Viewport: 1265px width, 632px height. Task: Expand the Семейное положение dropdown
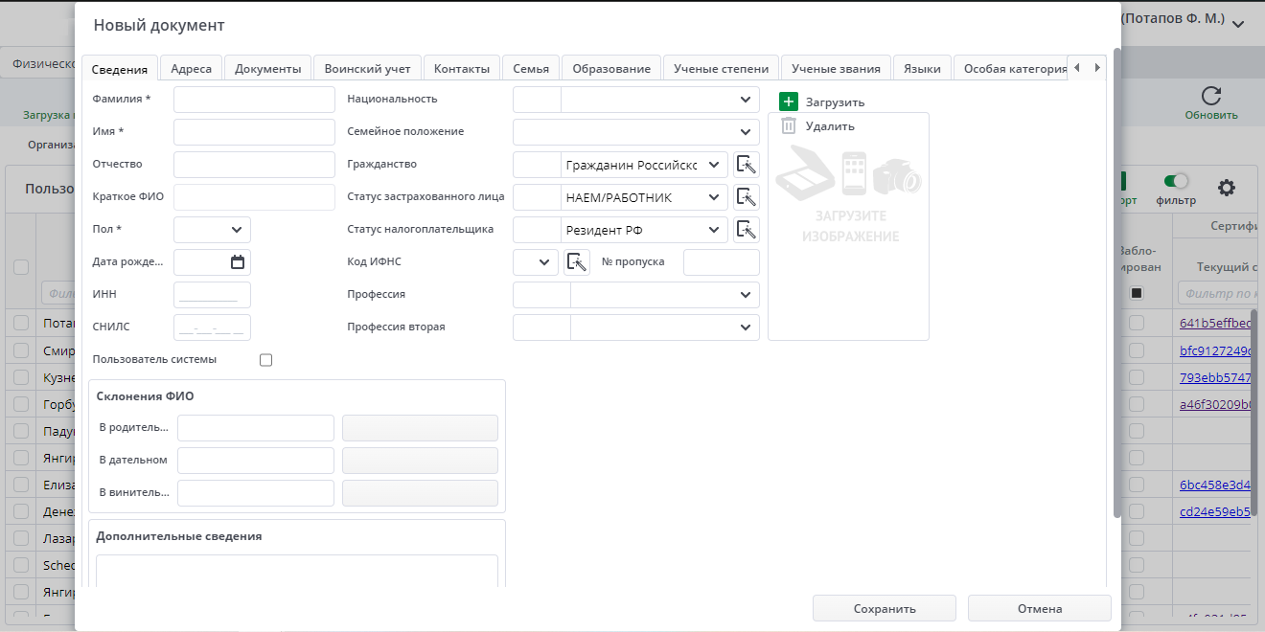[x=746, y=132]
